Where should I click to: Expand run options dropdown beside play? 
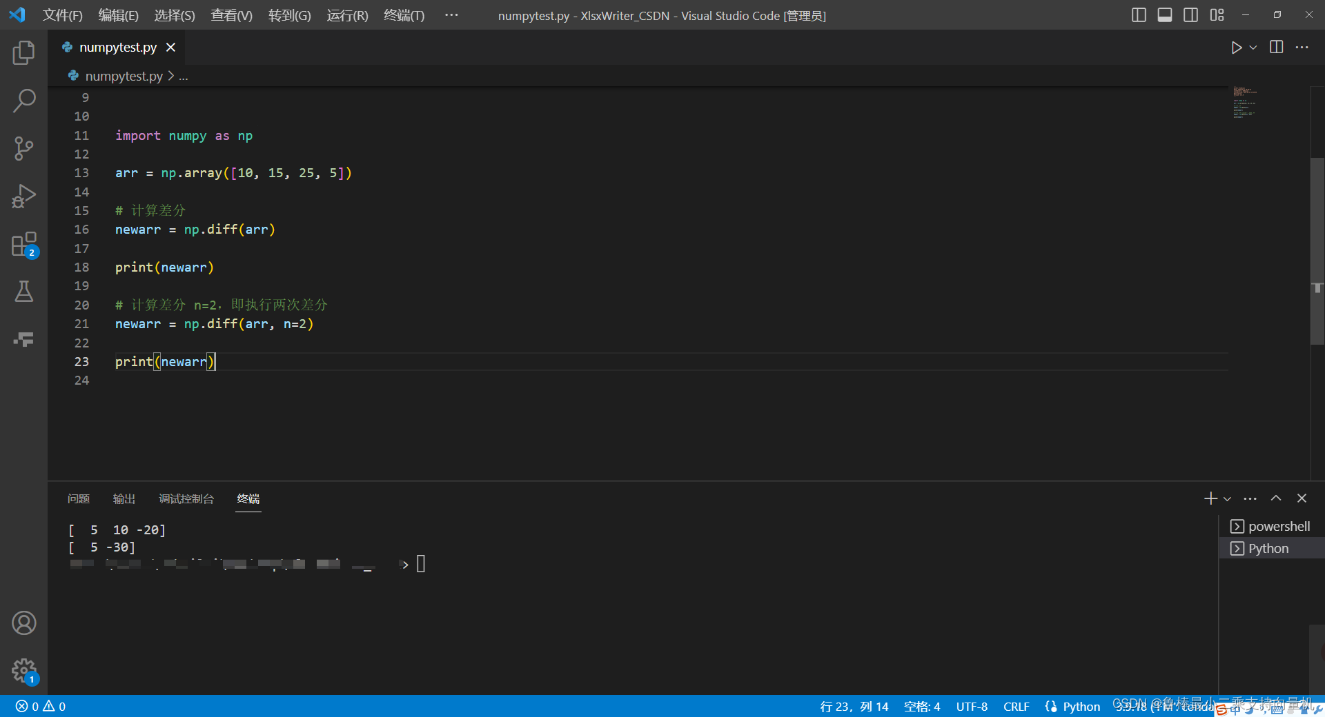pyautogui.click(x=1253, y=48)
